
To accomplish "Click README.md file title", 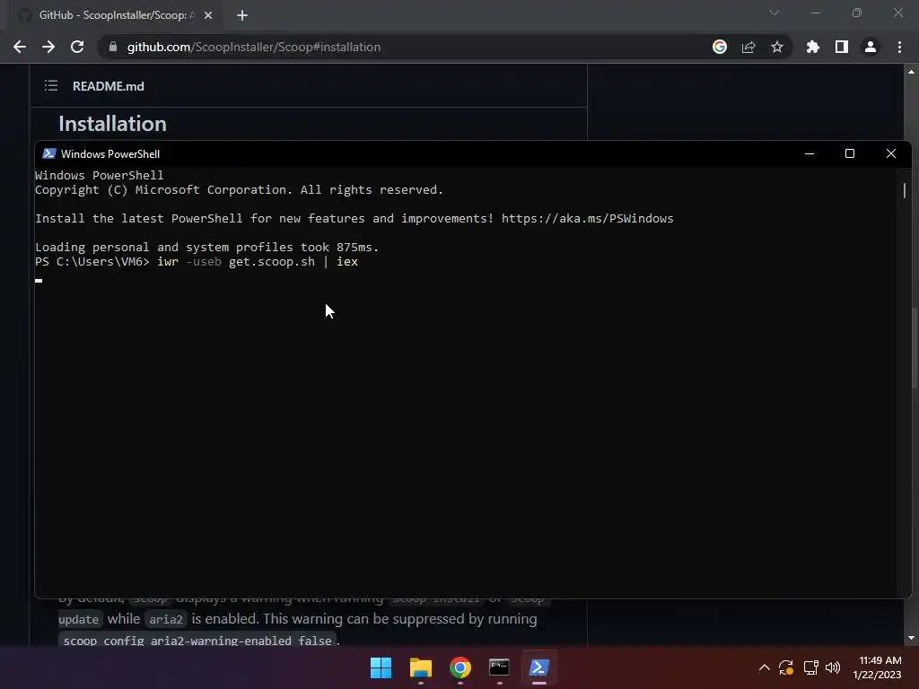I will 109,86.
